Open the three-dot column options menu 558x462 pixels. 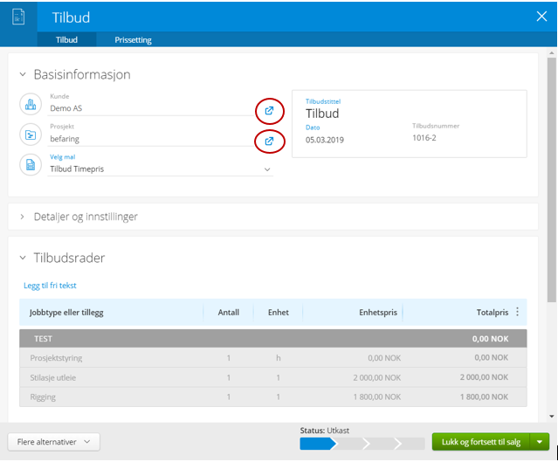517,312
